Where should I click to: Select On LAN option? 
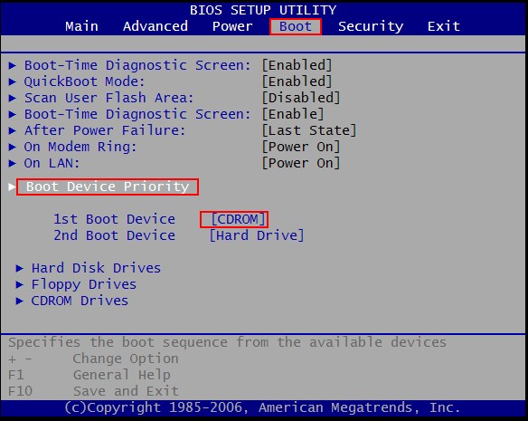(x=52, y=163)
